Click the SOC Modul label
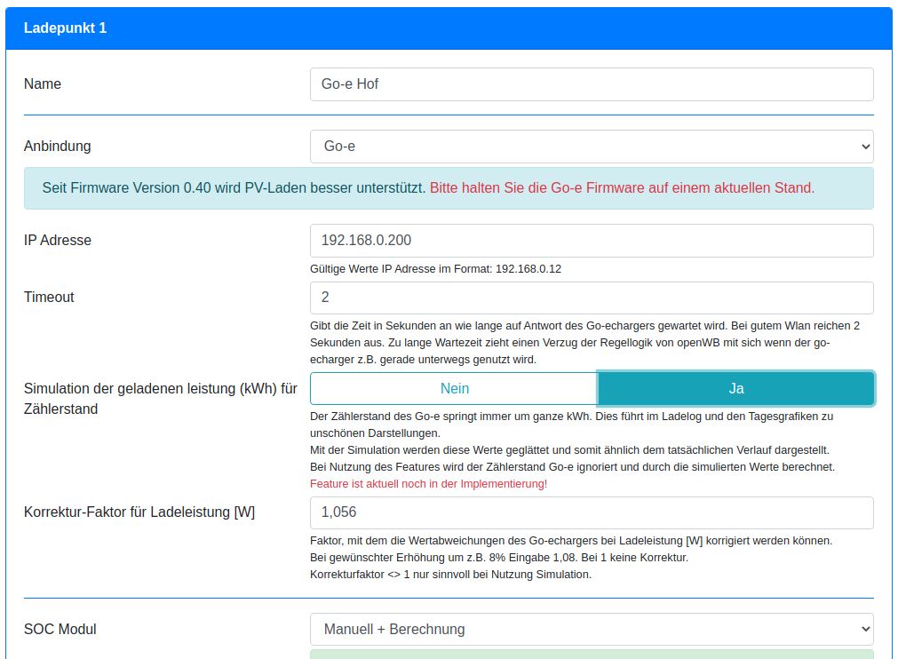The width and height of the screenshot is (898, 659). (x=60, y=629)
